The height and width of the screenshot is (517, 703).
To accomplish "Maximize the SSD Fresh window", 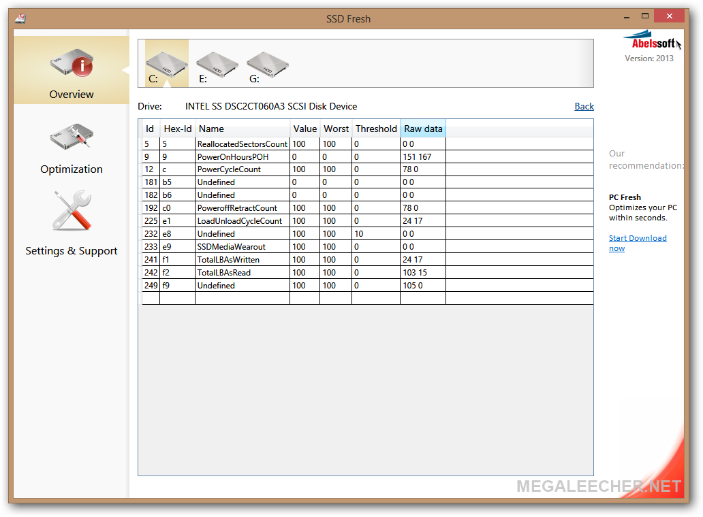I will tap(644, 16).
